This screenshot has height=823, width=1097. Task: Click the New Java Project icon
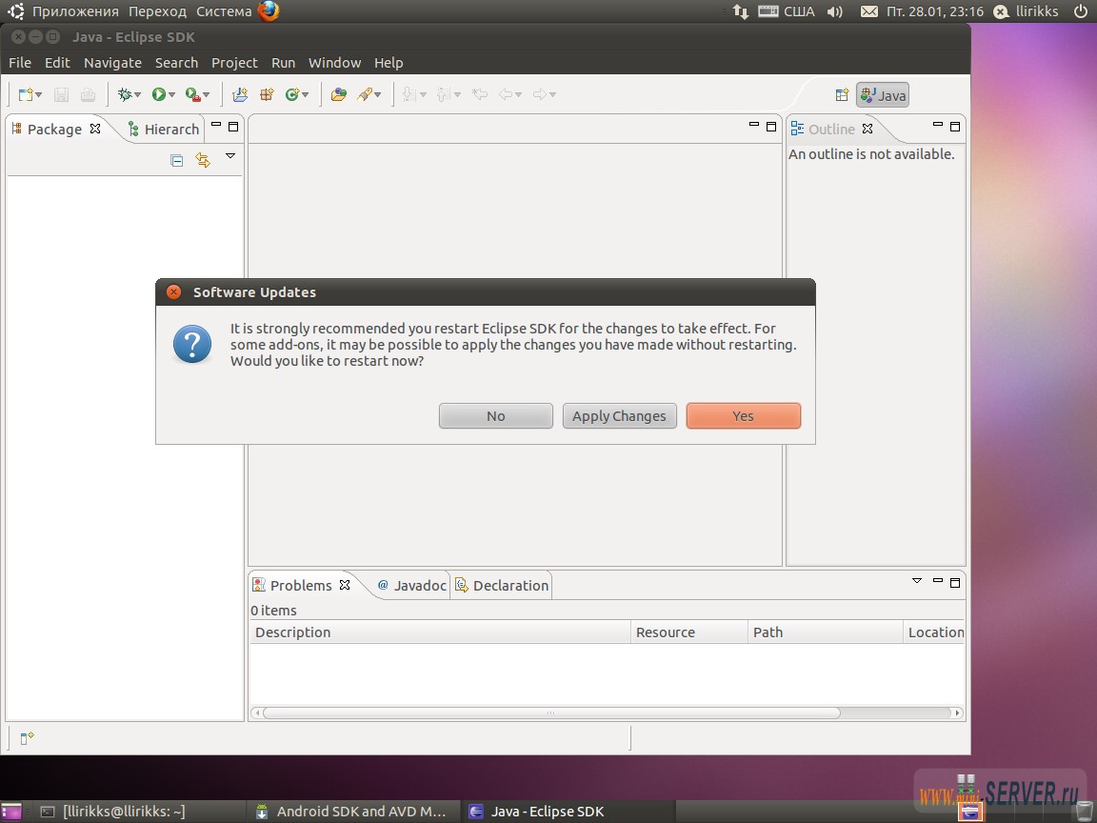[240, 94]
